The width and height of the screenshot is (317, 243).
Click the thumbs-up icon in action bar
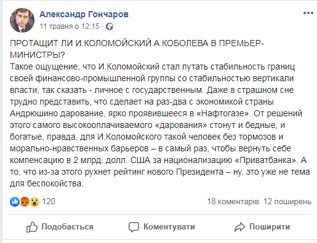tap(32, 227)
